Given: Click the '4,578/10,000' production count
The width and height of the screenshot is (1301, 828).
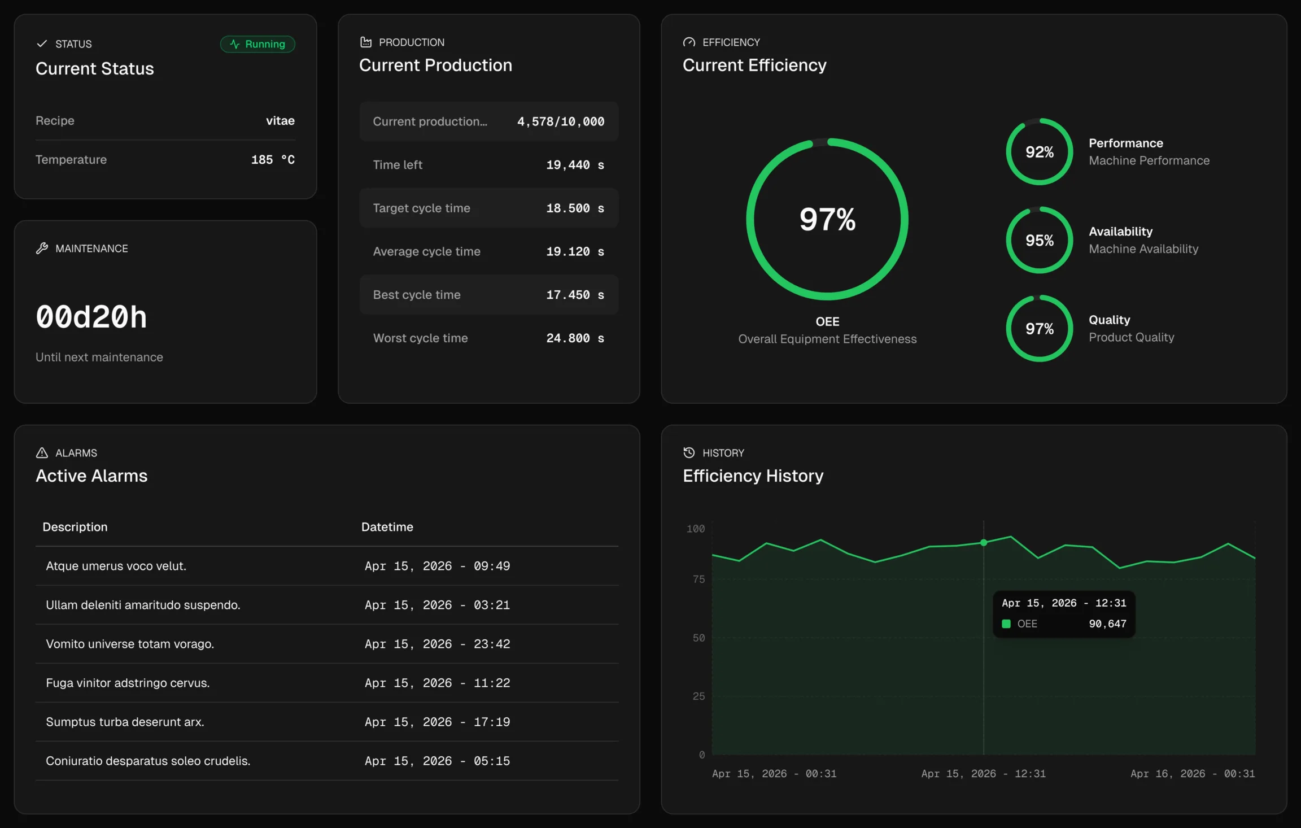Looking at the screenshot, I should click(x=561, y=121).
